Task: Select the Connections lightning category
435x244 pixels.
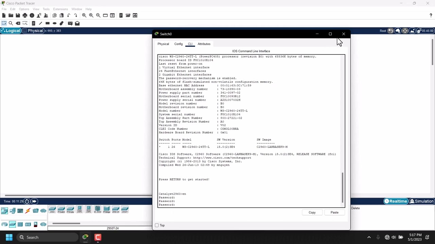Action: [28, 211]
